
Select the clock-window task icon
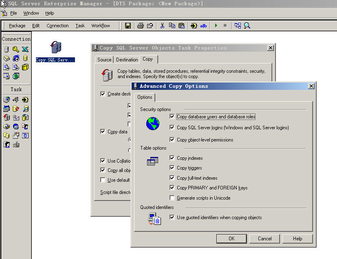point(25,135)
